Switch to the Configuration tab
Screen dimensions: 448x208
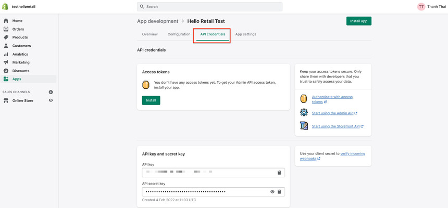coord(179,34)
